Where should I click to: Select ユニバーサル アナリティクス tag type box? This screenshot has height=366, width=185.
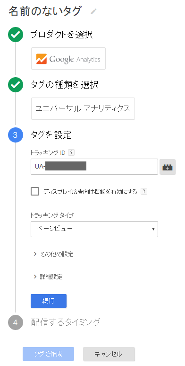coord(83,109)
